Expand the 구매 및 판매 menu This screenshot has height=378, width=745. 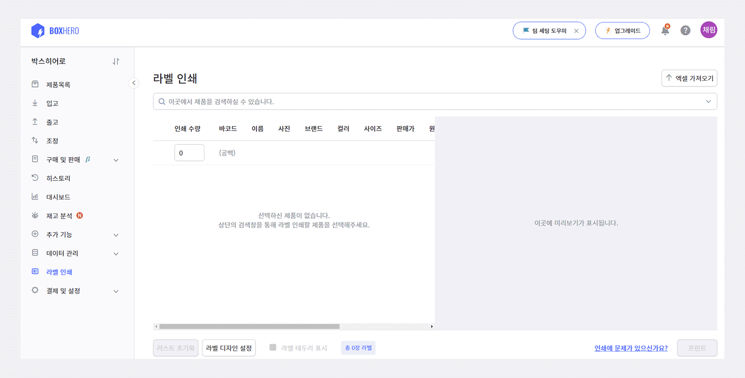pyautogui.click(x=116, y=160)
